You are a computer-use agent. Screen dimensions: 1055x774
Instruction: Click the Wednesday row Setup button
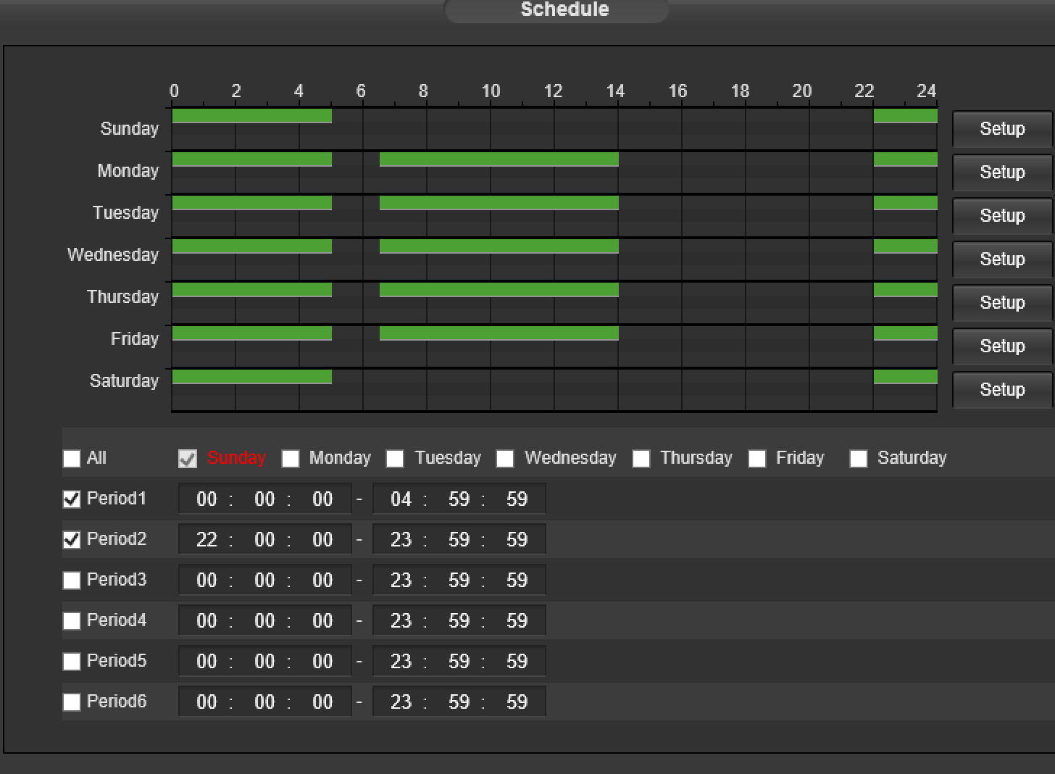coord(1002,259)
